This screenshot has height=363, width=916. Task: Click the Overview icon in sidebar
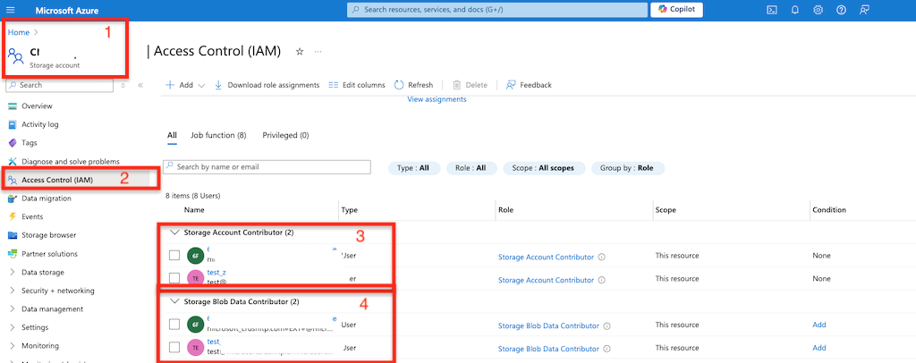(13, 106)
